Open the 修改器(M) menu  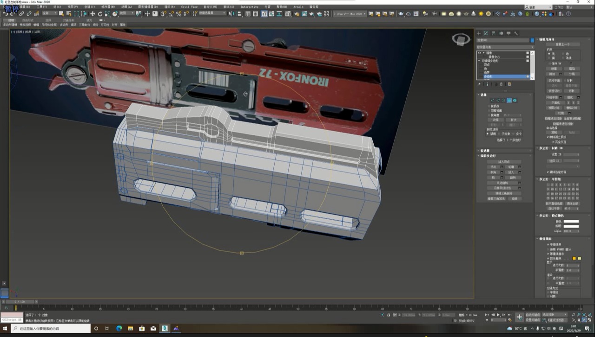coord(108,7)
